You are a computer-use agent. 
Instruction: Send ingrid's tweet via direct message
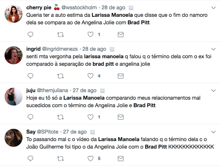(x=121, y=76)
